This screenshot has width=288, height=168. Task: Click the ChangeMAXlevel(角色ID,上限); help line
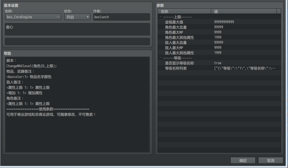point(32,66)
